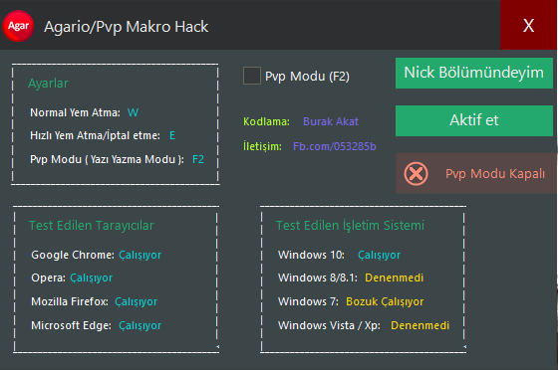Click Çalışıyor status next to Opera
The height and width of the screenshot is (370, 558).
coord(91,277)
